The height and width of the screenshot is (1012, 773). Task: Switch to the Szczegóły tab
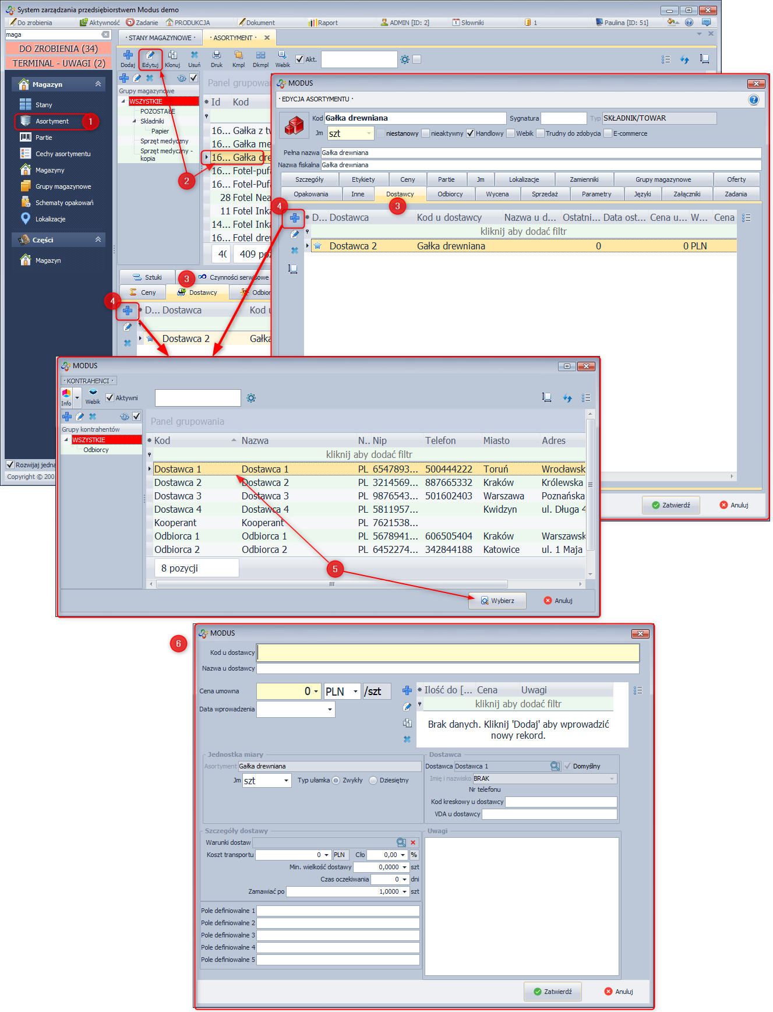point(309,179)
